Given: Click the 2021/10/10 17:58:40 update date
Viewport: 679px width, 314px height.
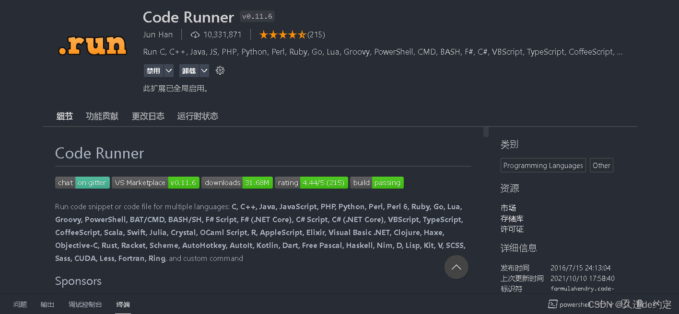Looking at the screenshot, I should pos(583,278).
